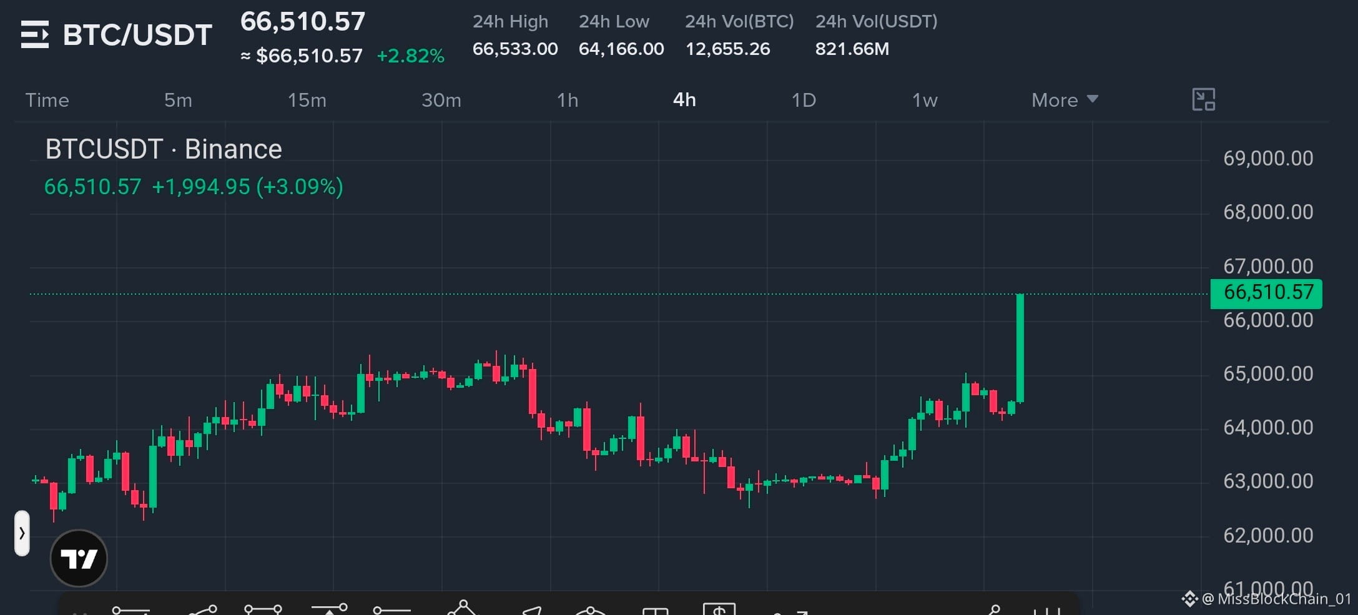This screenshot has height=615, width=1358.
Task: Click the minimize chart layout icon
Action: point(1203,99)
